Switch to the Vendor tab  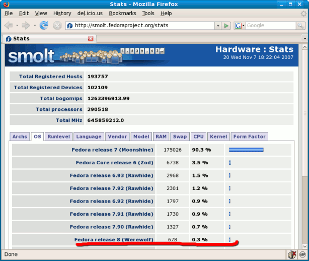(x=117, y=137)
